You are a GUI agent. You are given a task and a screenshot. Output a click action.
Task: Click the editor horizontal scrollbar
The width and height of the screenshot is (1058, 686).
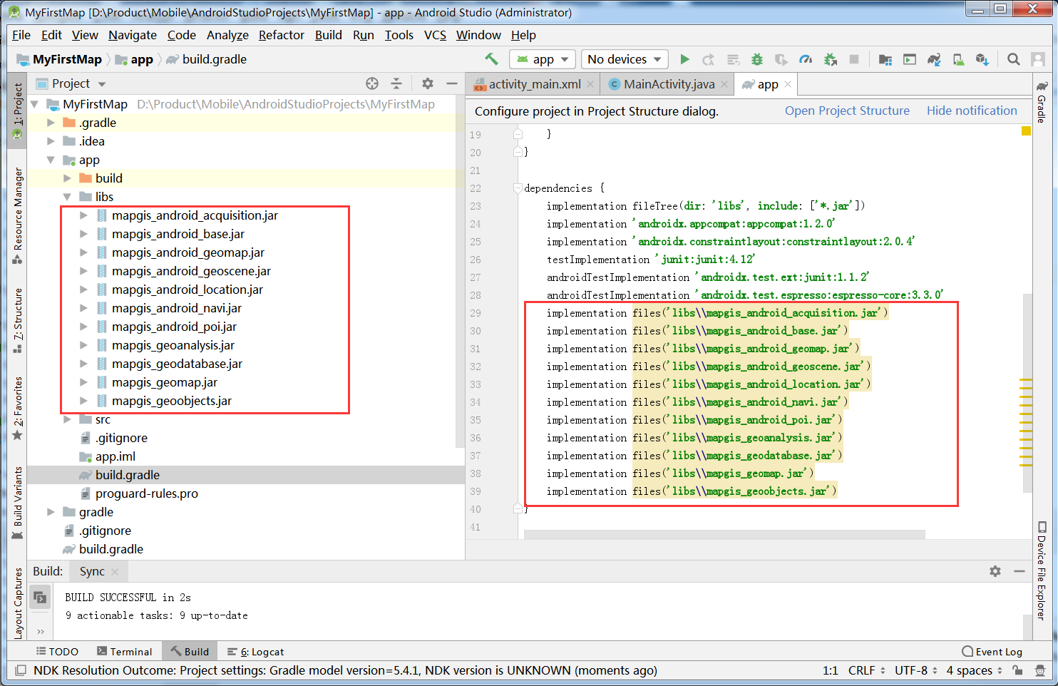[x=724, y=534]
